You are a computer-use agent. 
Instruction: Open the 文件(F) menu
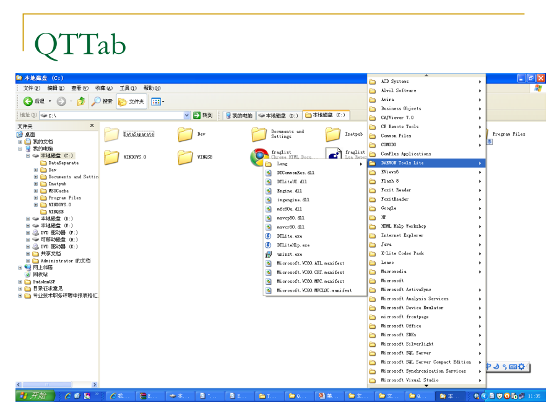32,88
